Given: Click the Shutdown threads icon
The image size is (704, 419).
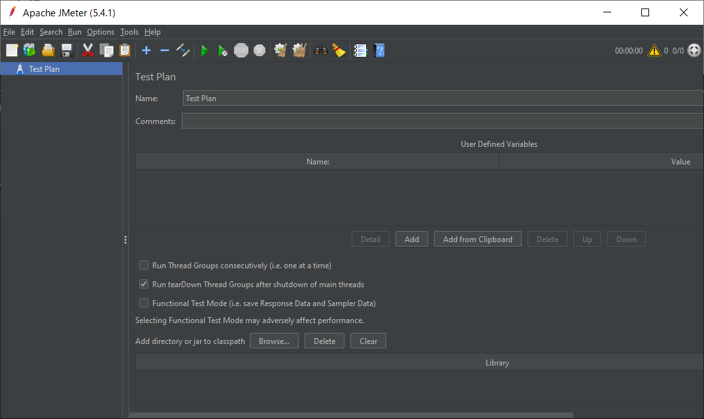Looking at the screenshot, I should [x=260, y=51].
